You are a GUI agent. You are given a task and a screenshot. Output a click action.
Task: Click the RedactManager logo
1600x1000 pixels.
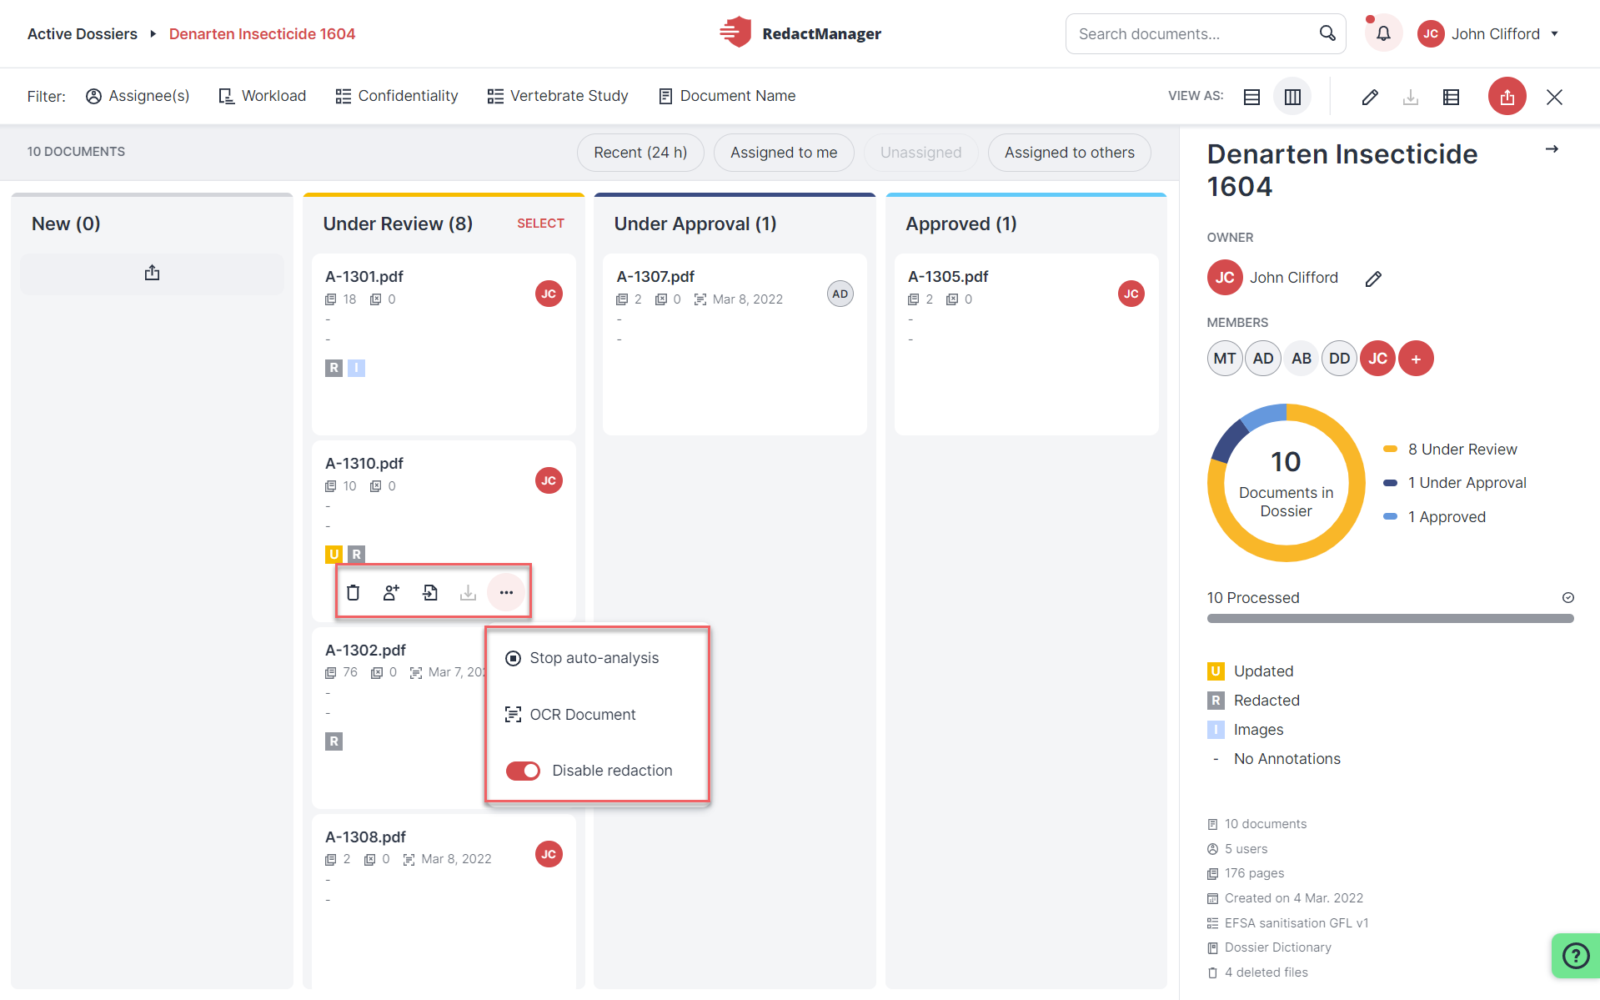pos(800,33)
